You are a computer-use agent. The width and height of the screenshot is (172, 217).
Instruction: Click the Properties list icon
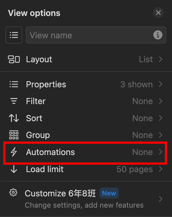[14, 84]
